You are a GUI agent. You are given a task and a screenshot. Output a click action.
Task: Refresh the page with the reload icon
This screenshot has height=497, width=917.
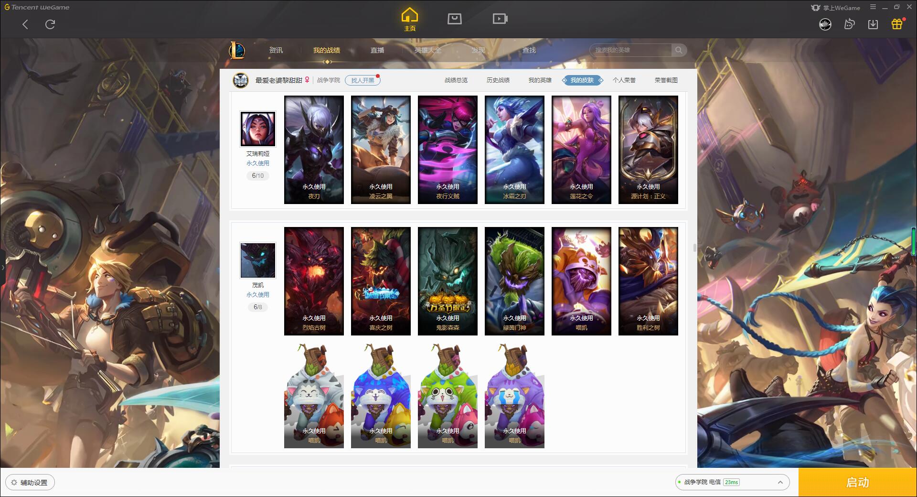pos(50,24)
